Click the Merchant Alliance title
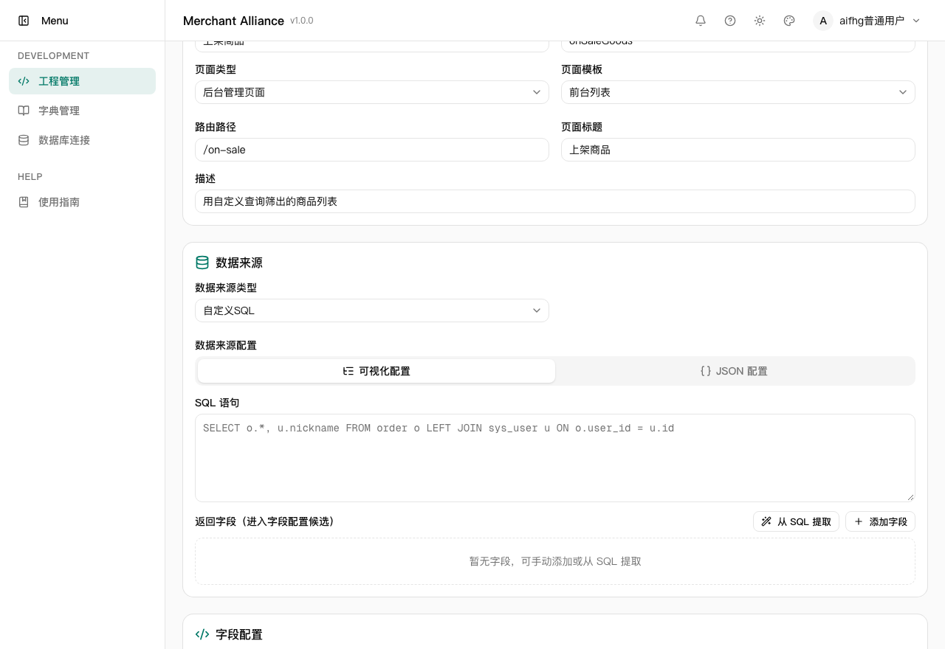The height and width of the screenshot is (649, 945). 233,21
